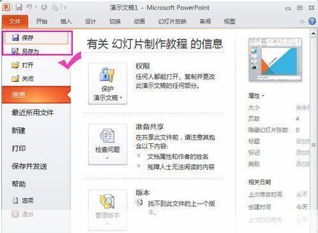
Task: Click the 相关日期 heading
Action: pyautogui.click(x=259, y=182)
